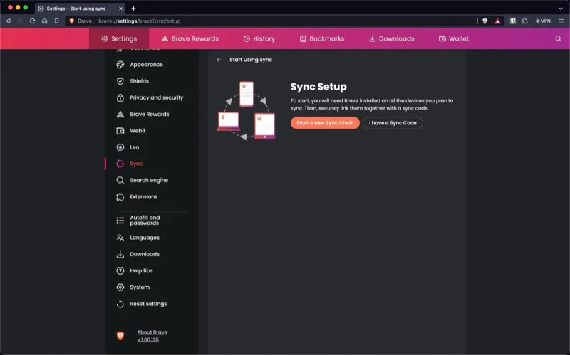Click the Brave shield site icon in the address bar
This screenshot has height=355, width=570.
72,21
